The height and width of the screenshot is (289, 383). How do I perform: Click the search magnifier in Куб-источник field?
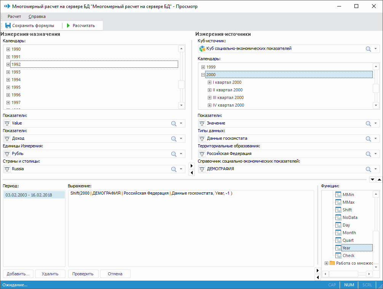pyautogui.click(x=368, y=49)
